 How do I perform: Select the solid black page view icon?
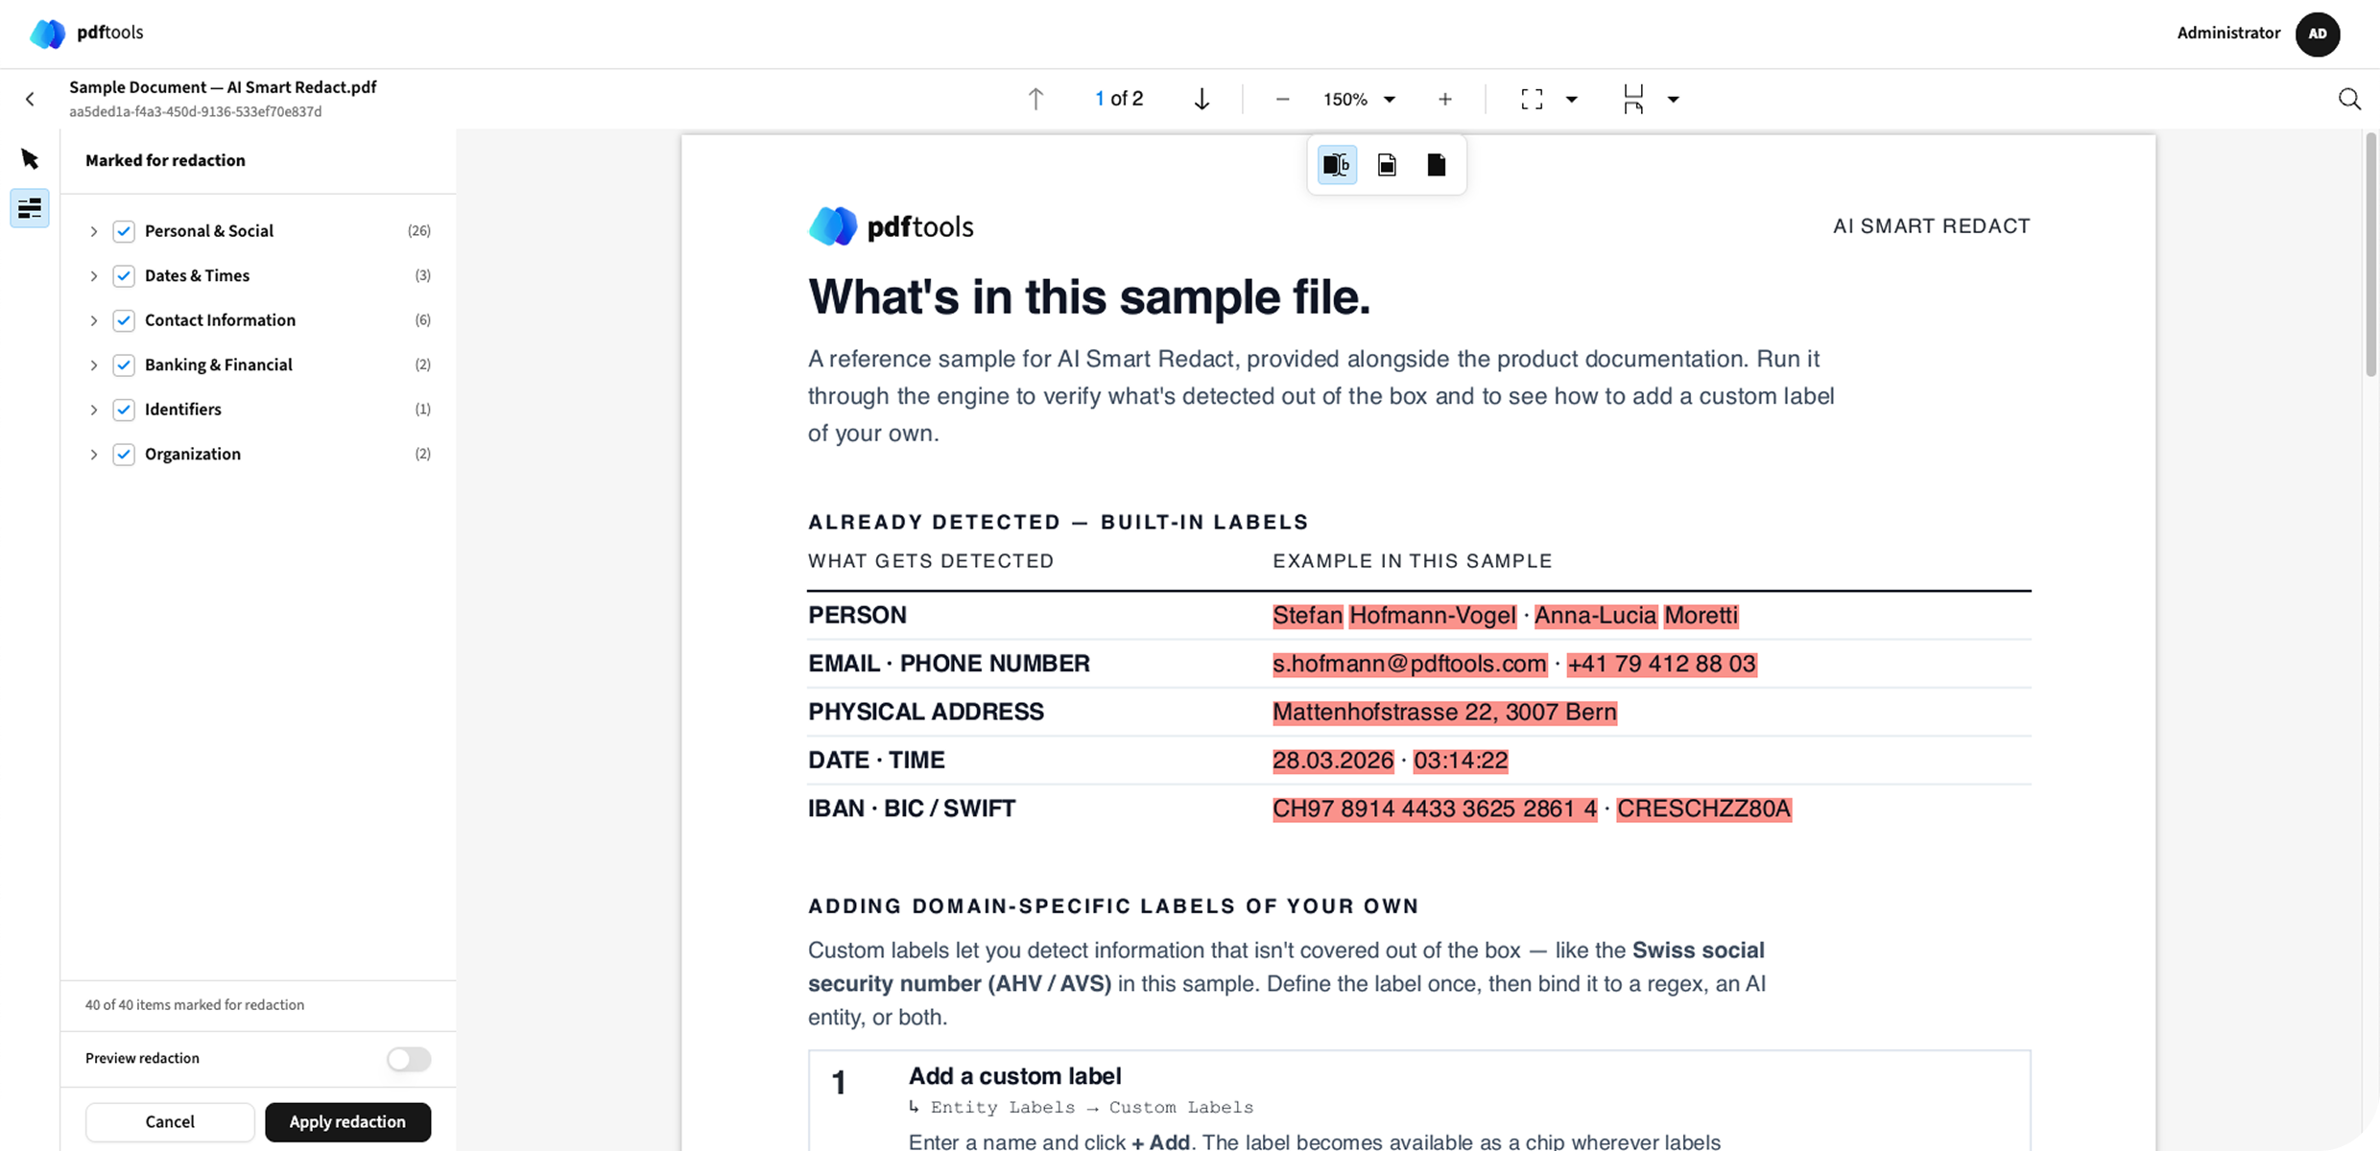point(1437,165)
